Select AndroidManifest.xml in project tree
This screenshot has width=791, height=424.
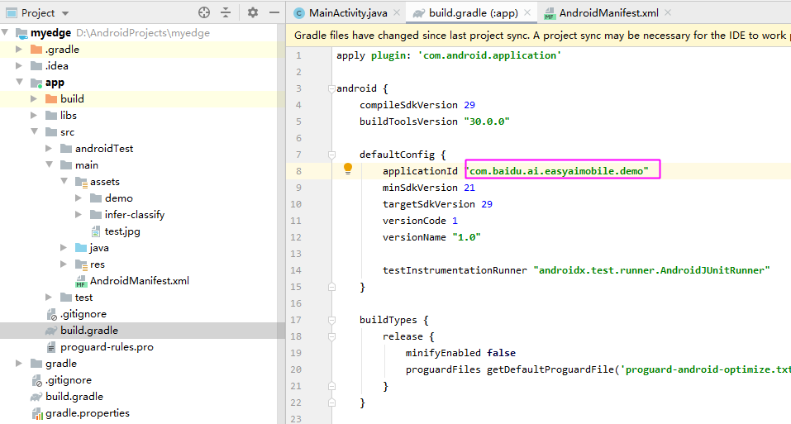point(140,281)
